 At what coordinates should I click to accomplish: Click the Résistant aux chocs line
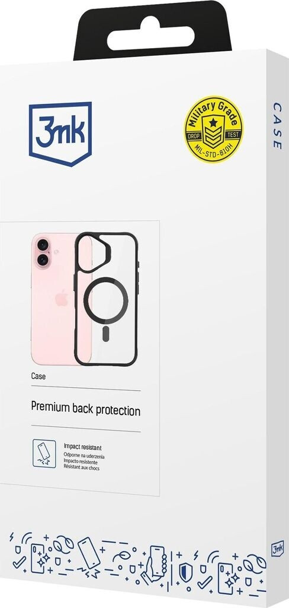[x=82, y=468]
